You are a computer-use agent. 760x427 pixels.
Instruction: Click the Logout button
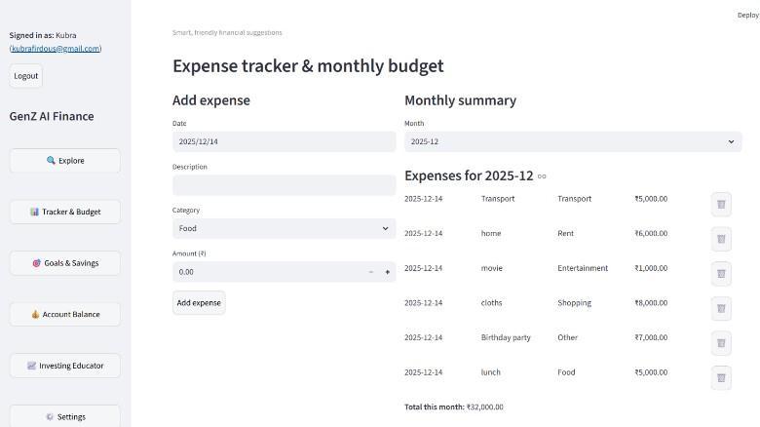(26, 76)
